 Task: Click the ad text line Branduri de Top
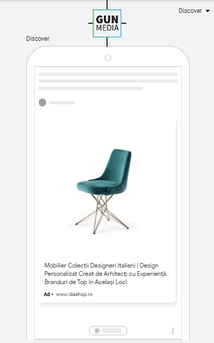(86, 282)
